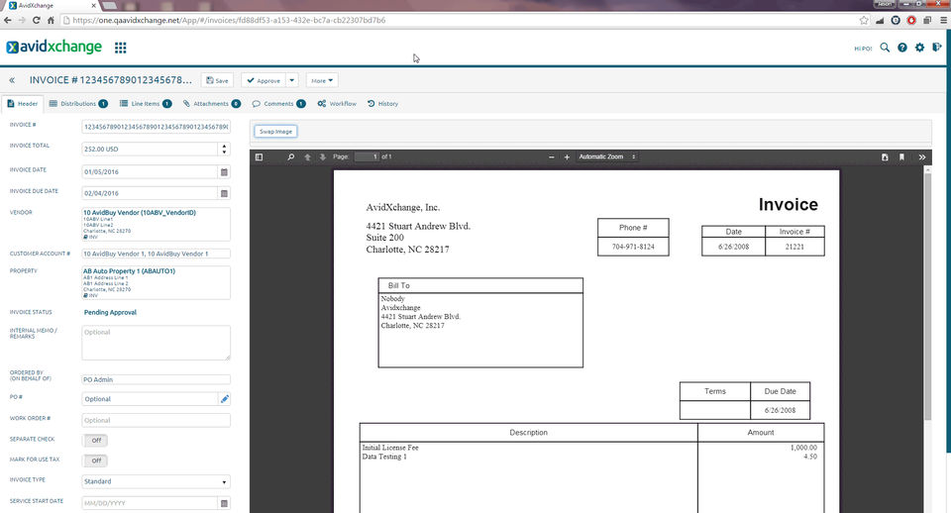Click the PDF page number field
The width and height of the screenshot is (951, 513).
(x=367, y=157)
